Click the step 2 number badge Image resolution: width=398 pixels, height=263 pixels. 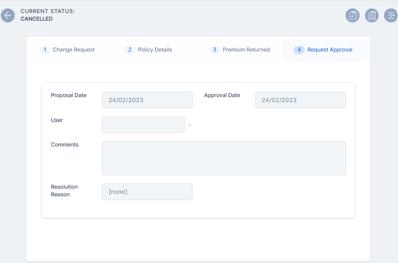pos(130,50)
